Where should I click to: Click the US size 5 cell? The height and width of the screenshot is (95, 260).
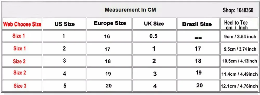click(x=64, y=86)
